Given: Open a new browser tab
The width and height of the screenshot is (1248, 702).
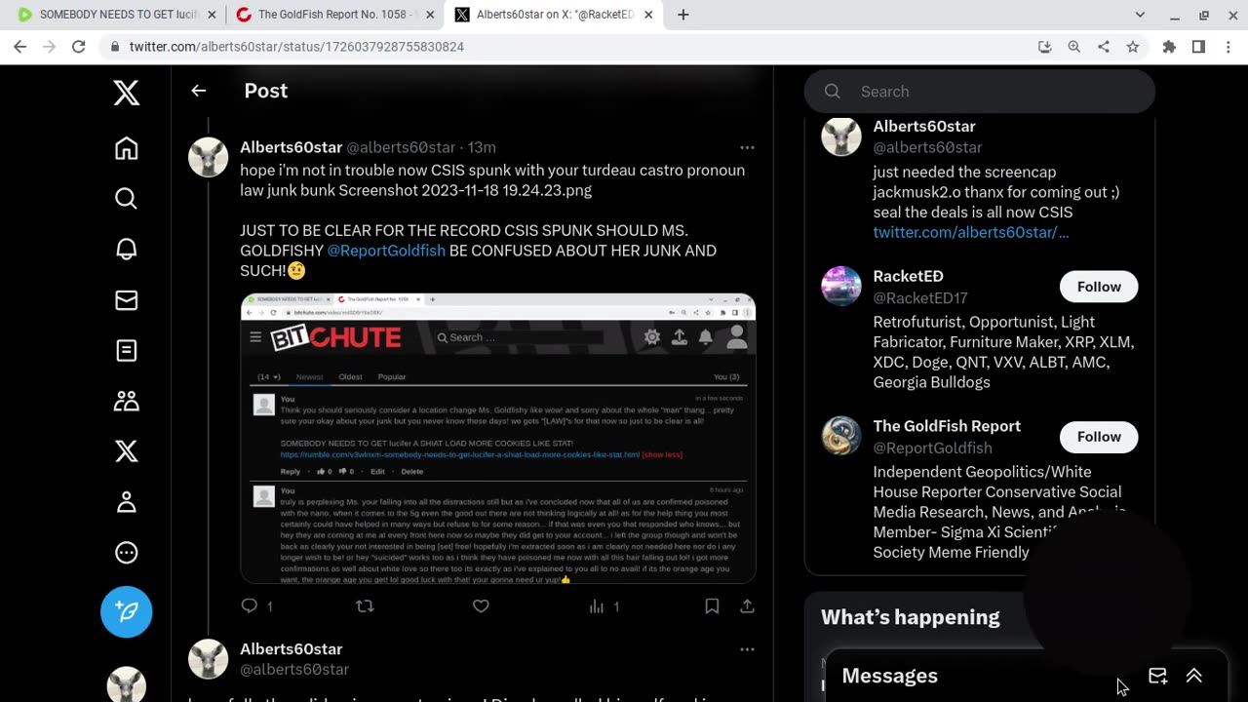Looking at the screenshot, I should (683, 15).
